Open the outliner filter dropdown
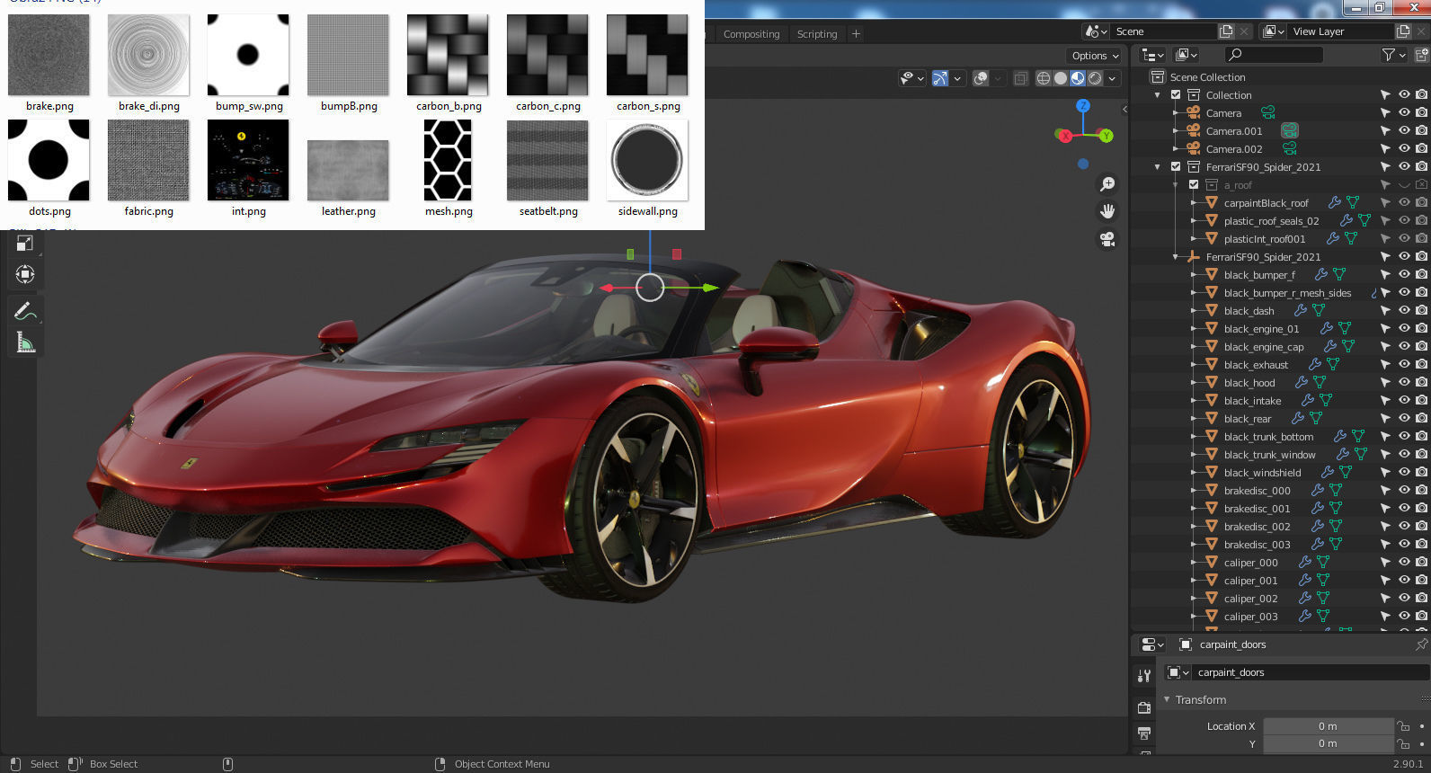The image size is (1431, 773). coord(1393,56)
